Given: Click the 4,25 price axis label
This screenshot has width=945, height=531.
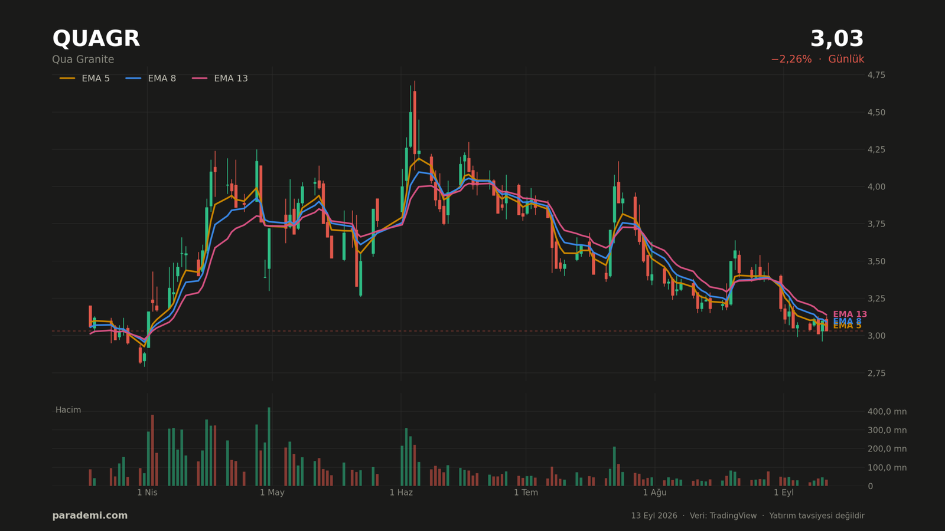Looking at the screenshot, I should tap(876, 150).
